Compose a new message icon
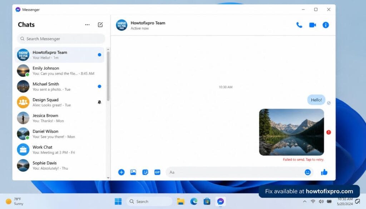 (x=100, y=25)
